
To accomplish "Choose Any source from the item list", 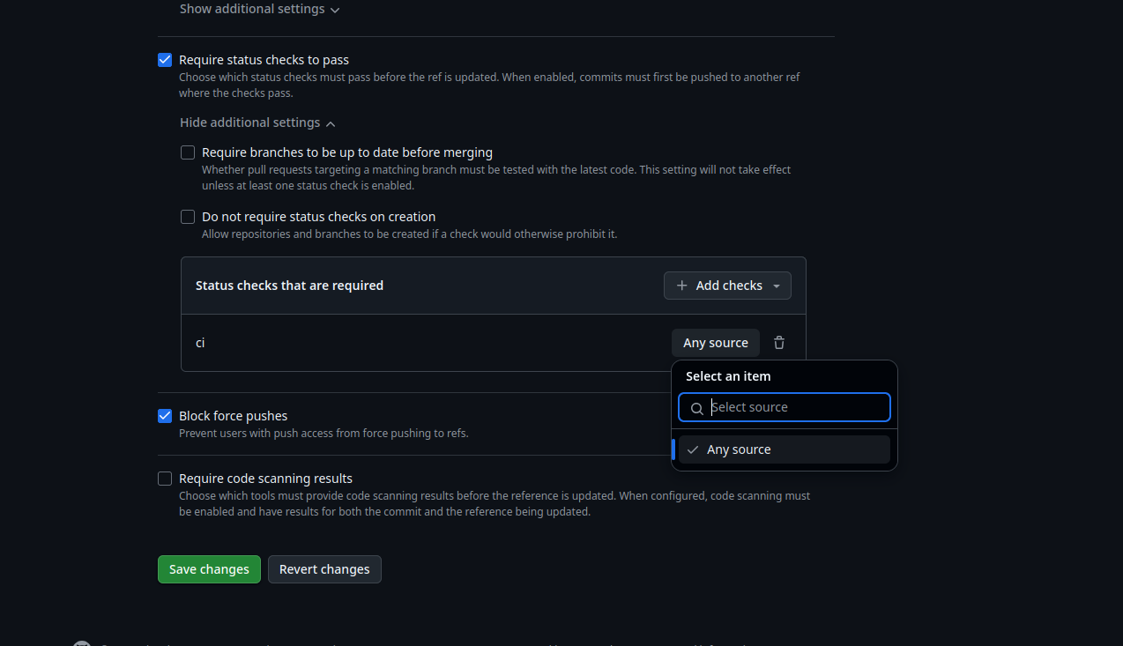I will [785, 449].
